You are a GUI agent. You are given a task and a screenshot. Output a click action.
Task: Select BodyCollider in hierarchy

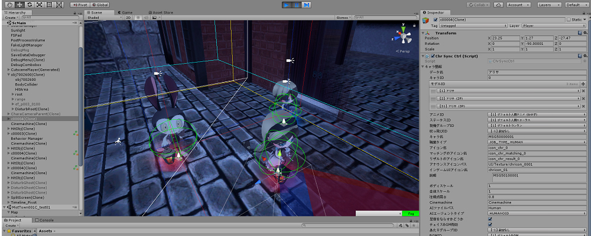tap(26, 84)
